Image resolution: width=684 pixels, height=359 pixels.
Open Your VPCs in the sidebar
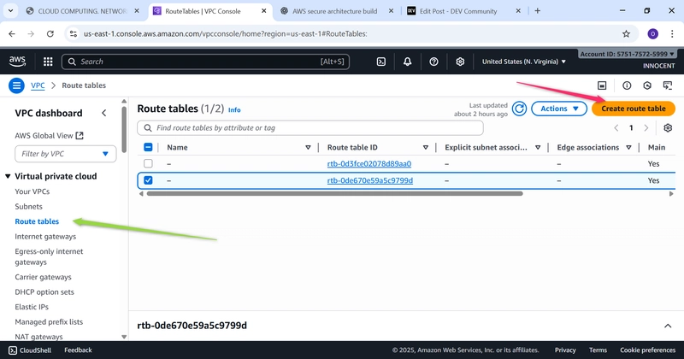coord(32,191)
